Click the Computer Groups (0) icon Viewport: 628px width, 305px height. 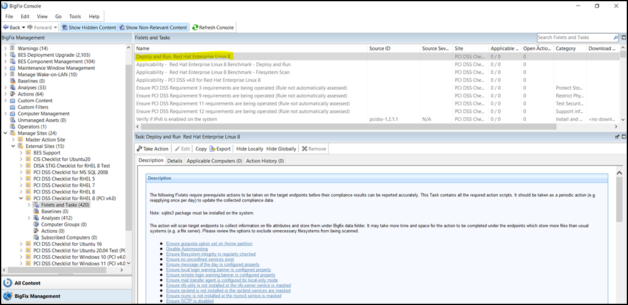pos(36,225)
